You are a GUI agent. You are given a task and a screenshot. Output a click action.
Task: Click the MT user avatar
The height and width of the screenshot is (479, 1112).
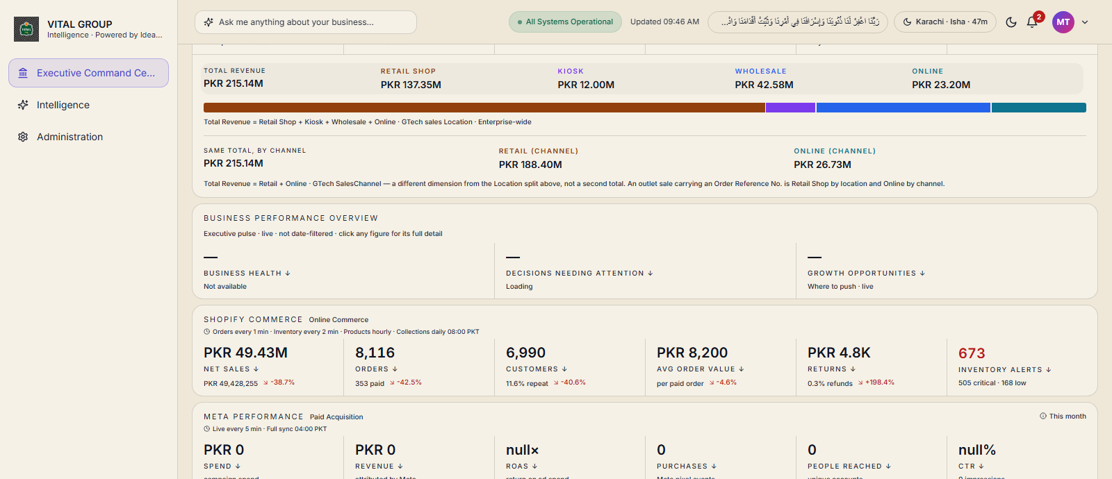pos(1063,22)
